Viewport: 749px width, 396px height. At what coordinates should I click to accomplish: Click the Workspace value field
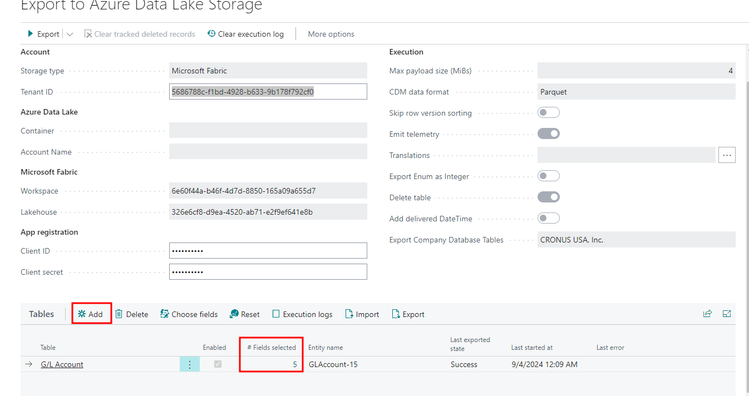click(268, 191)
